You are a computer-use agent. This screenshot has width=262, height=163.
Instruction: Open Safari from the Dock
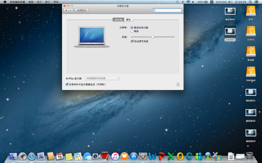tap(32, 156)
